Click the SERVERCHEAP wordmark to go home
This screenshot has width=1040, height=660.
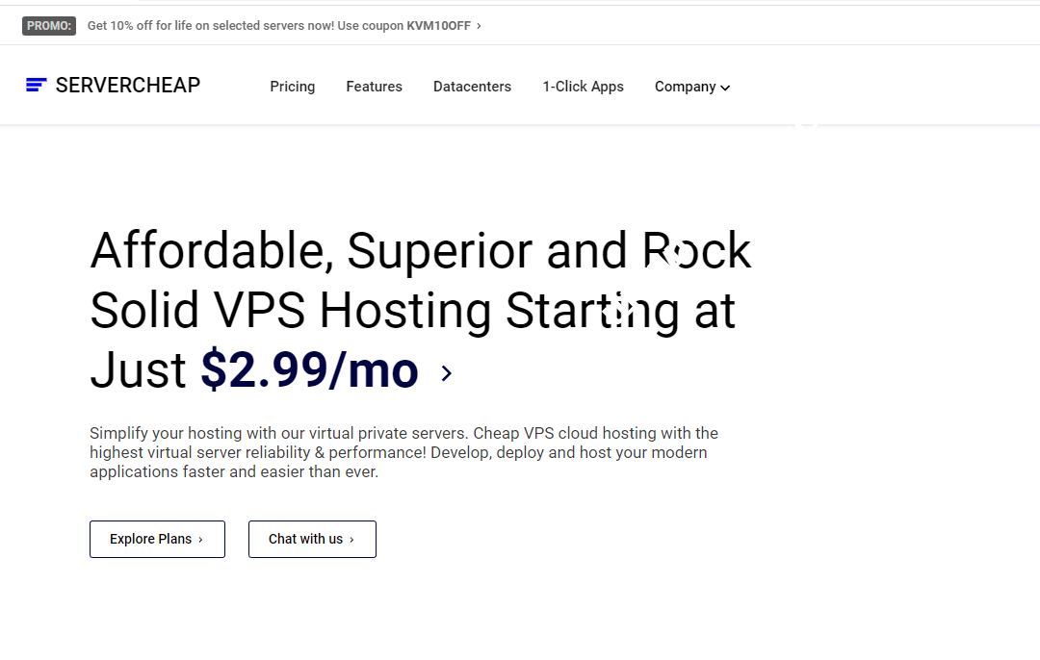pos(128,85)
